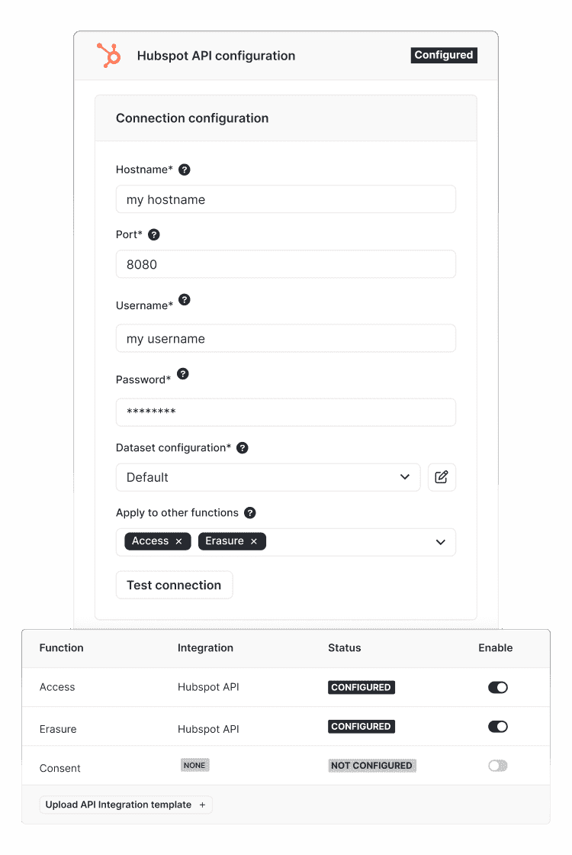Click into the Hostname input field
The height and width of the screenshot is (855, 572).
pyautogui.click(x=286, y=199)
